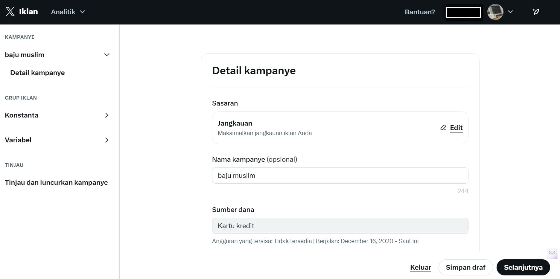
Task: Expand the Konstanta ad group
Action: [x=106, y=115]
